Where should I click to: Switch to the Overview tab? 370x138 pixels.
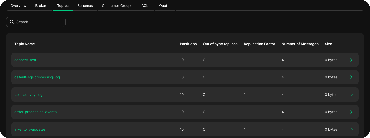[x=18, y=6]
